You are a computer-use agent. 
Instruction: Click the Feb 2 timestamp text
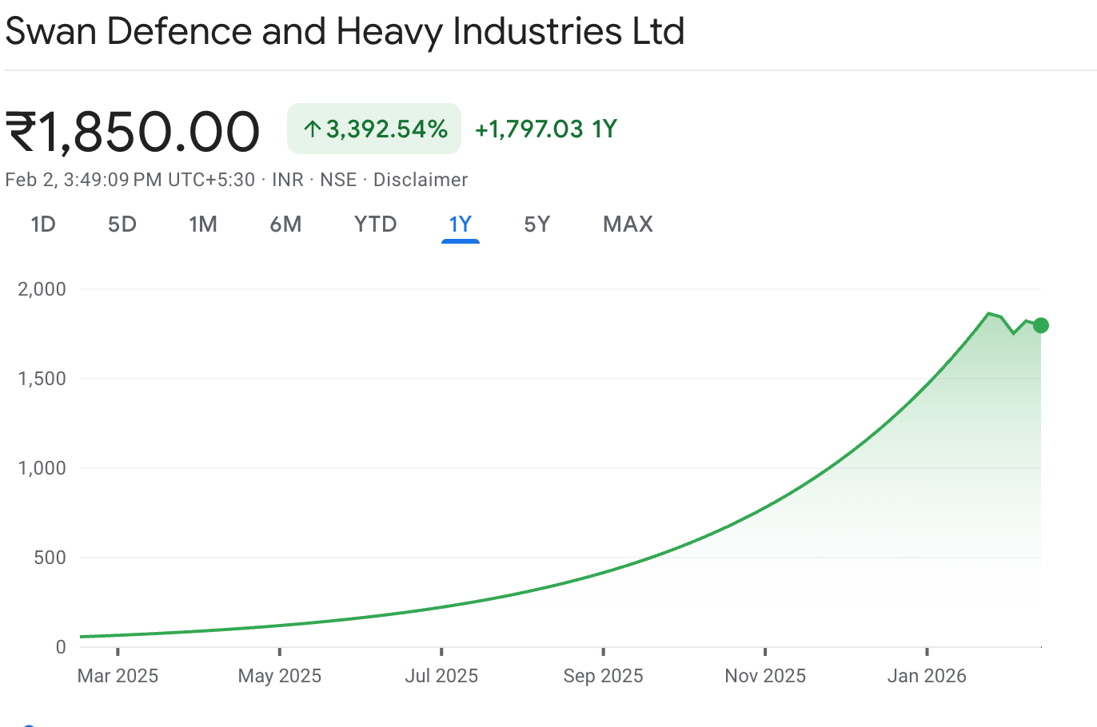point(130,180)
